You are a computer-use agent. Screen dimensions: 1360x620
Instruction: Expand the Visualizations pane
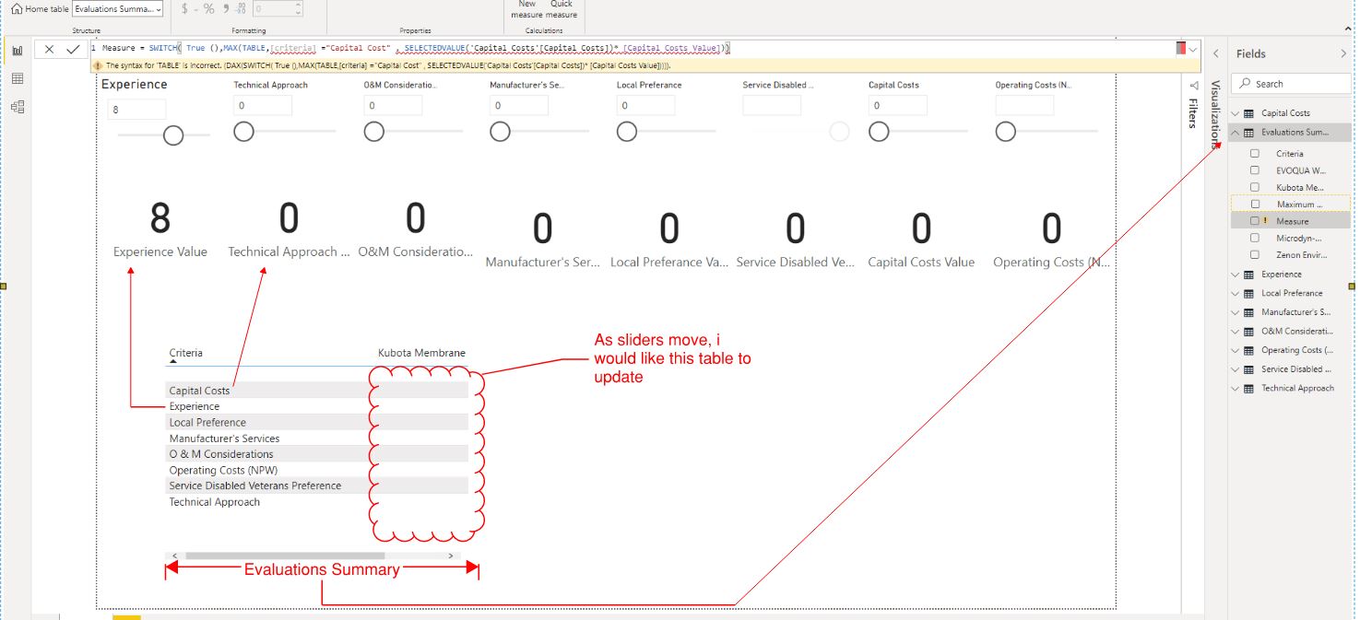pos(1215,114)
